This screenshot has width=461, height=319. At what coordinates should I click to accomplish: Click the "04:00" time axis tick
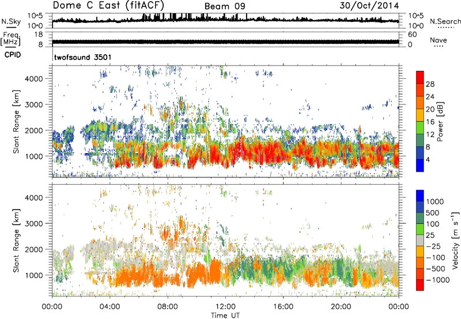[109, 307]
